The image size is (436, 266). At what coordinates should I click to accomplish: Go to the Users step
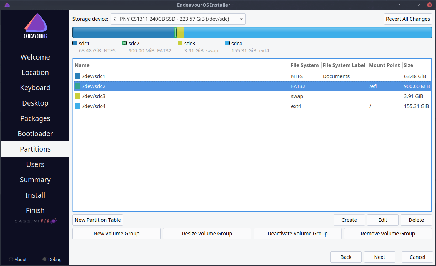pyautogui.click(x=35, y=164)
